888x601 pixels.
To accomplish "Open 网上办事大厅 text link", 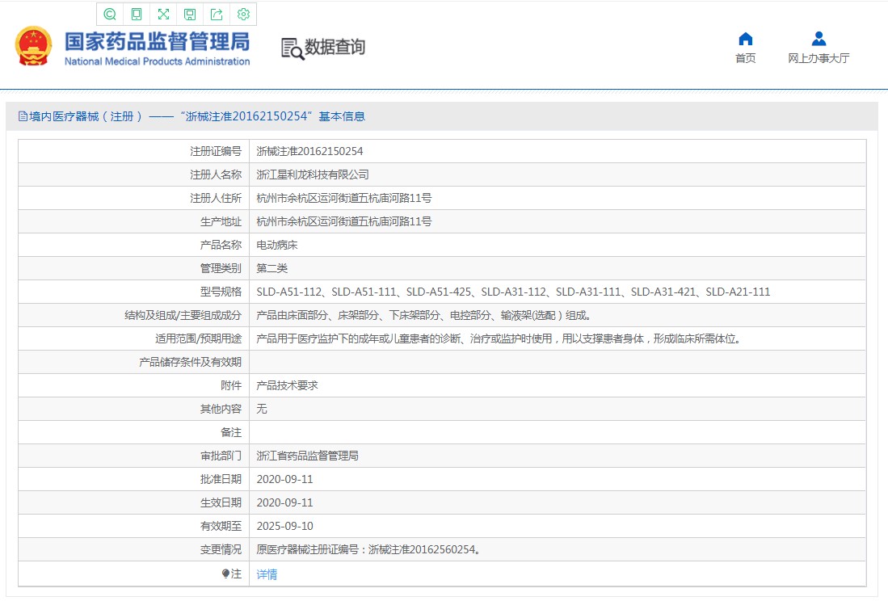I will point(819,58).
